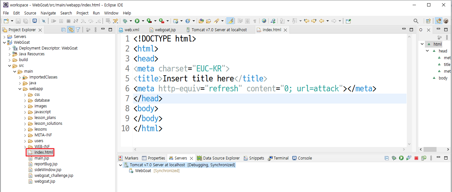Click the filter funnel icon in Project Explorer
Image resolution: width=452 pixels, height=192 pixels.
[78, 30]
